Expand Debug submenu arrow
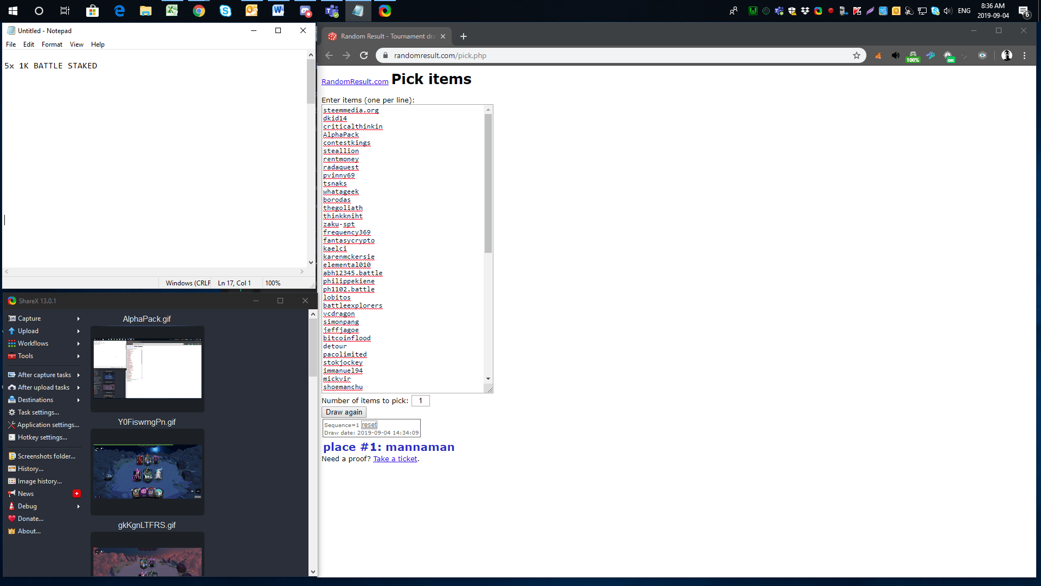The height and width of the screenshot is (586, 1041). [x=79, y=506]
